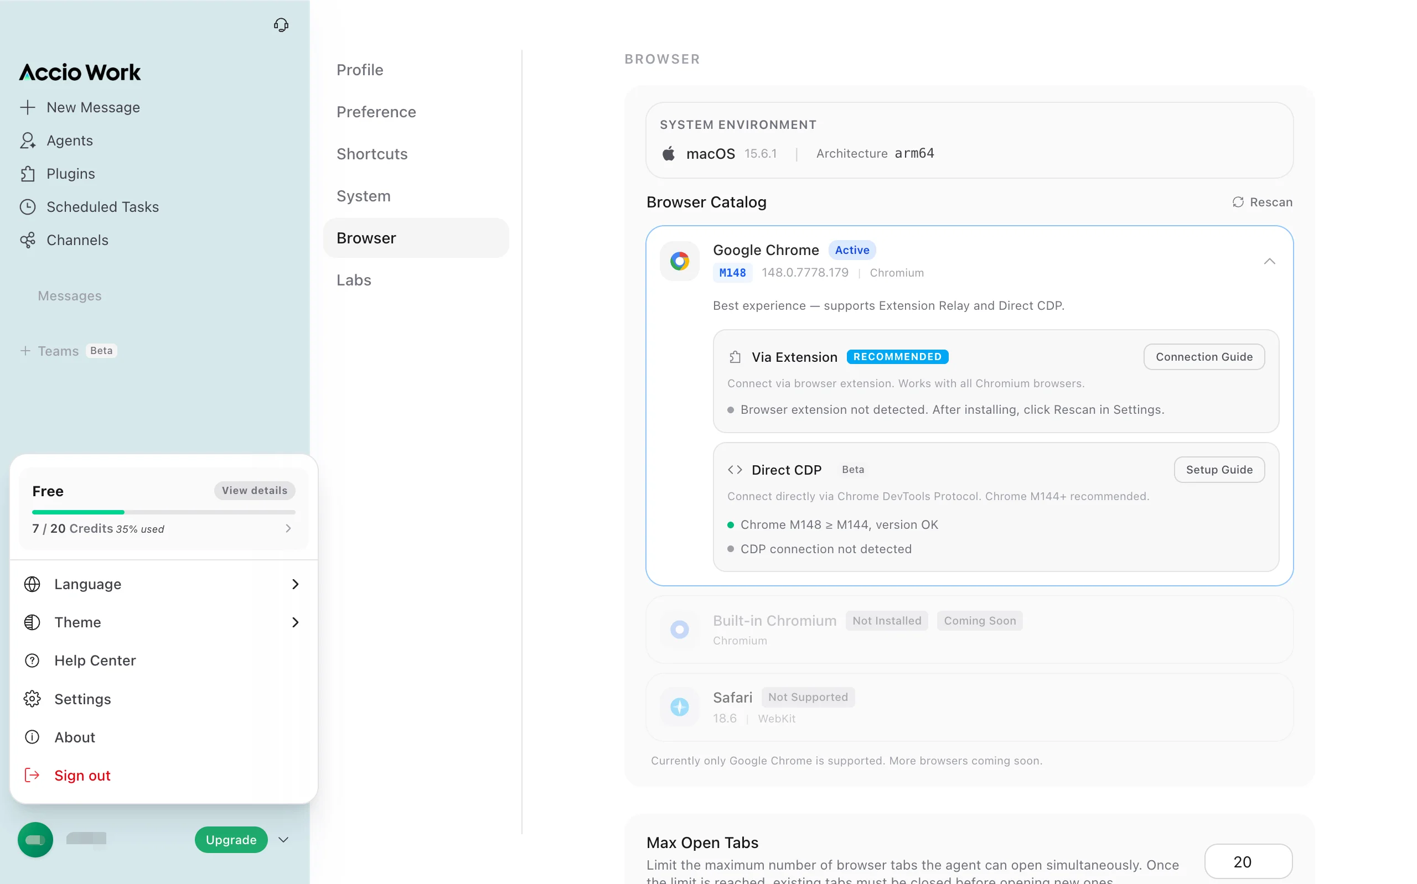This screenshot has width=1417, height=884.
Task: Click the Sign out arrow icon
Action: point(32,775)
